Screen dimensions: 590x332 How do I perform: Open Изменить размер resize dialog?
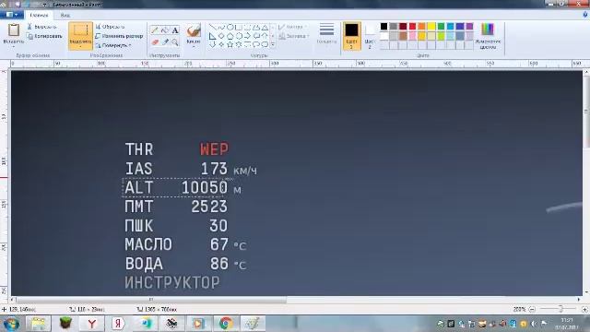(119, 36)
